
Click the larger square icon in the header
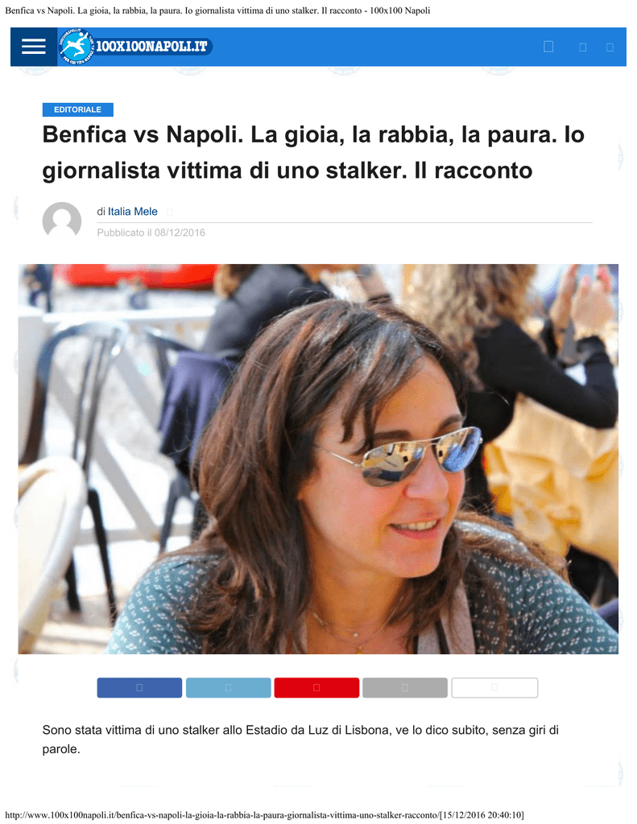coord(548,47)
